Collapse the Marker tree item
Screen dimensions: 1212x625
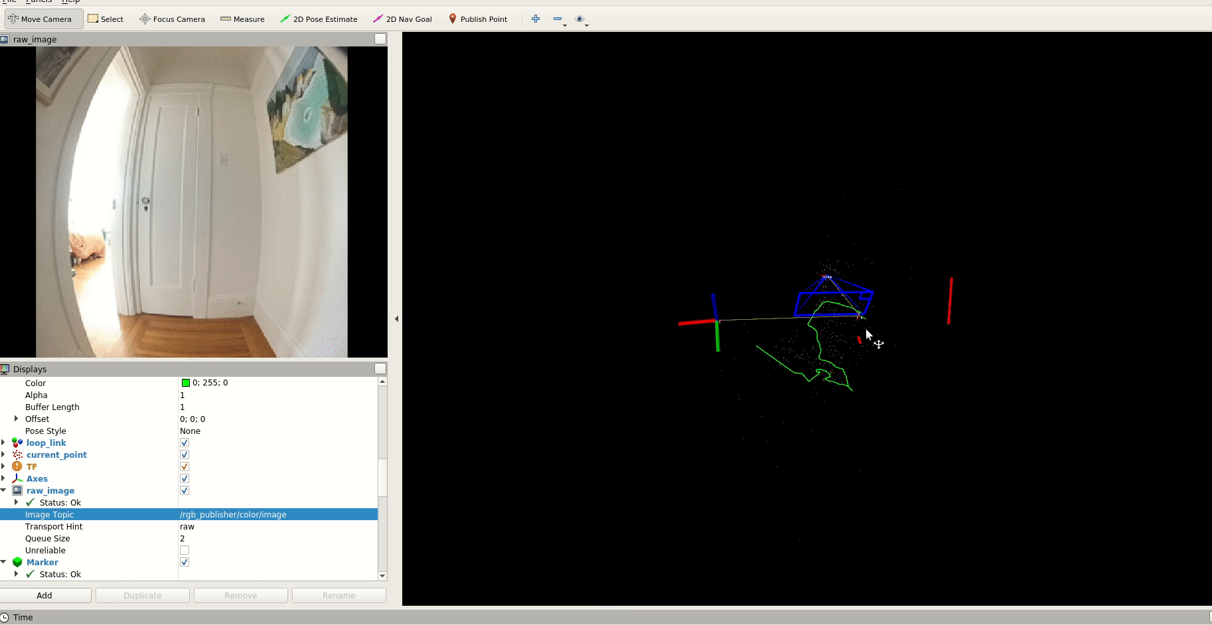tap(3, 562)
